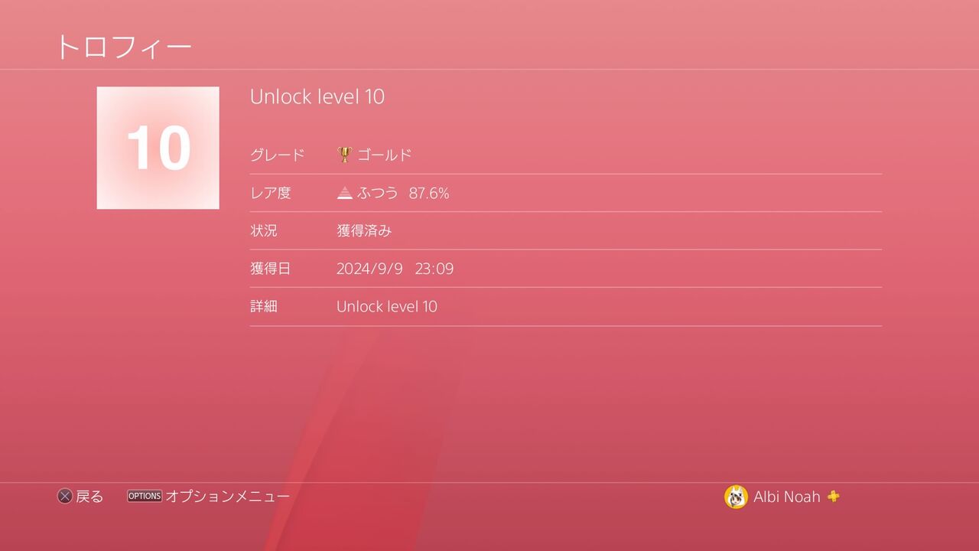
Task: Click the level 10 trophy thumbnail image
Action: (158, 148)
